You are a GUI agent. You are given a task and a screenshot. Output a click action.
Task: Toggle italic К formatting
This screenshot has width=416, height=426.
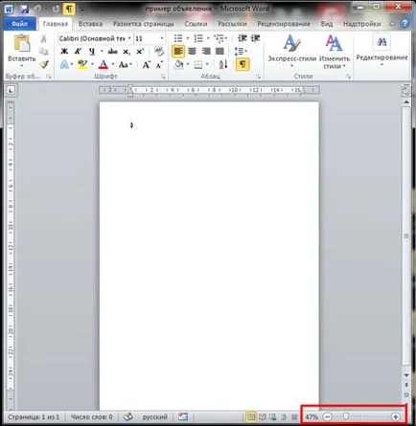tap(78, 52)
